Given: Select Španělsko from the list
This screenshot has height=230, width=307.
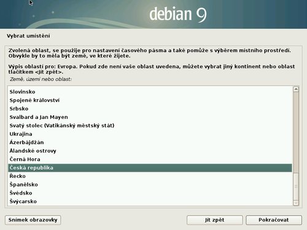Looking at the screenshot, I should (150, 185).
